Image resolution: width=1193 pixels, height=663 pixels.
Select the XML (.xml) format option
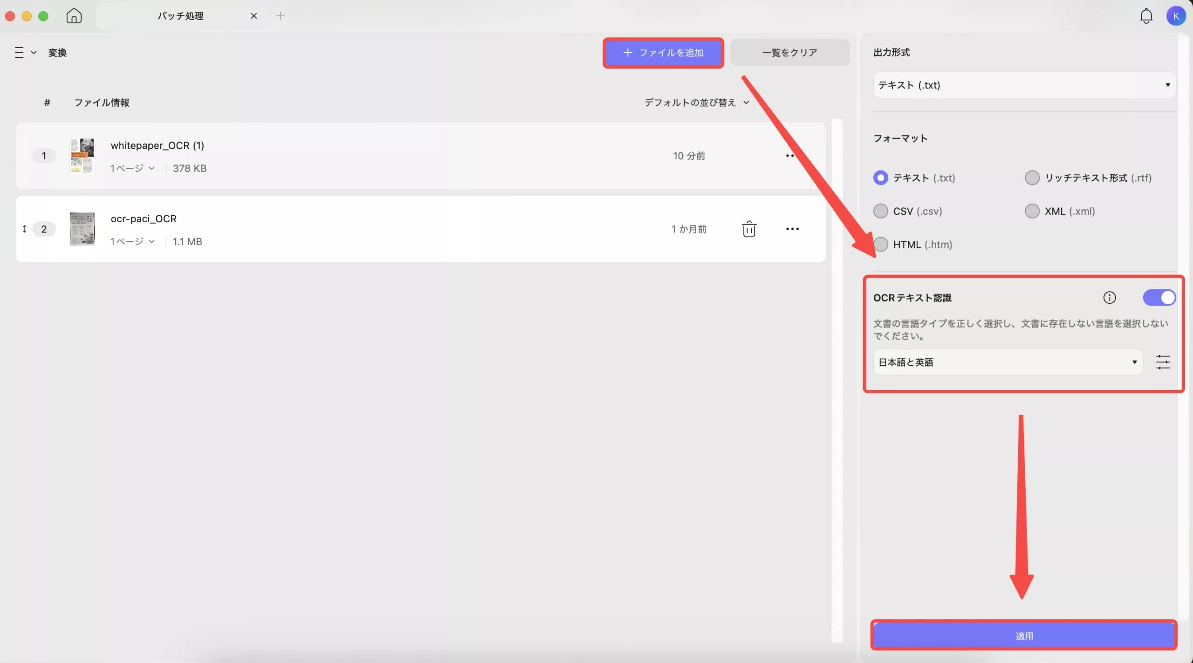pyautogui.click(x=1031, y=211)
